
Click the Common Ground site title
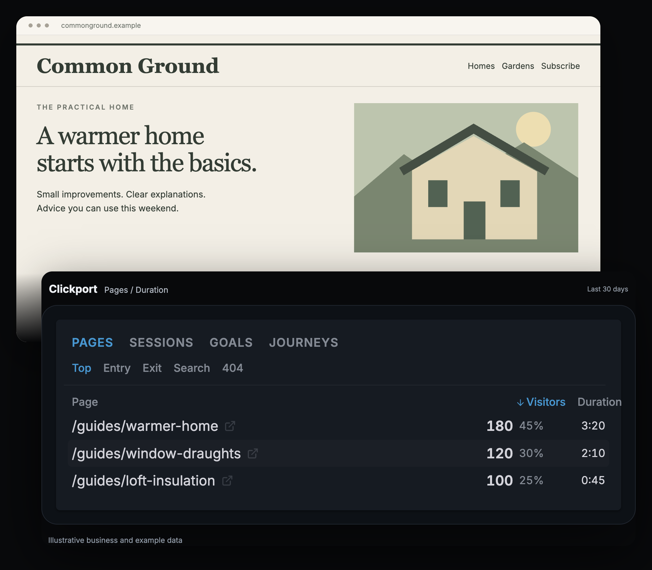click(128, 66)
